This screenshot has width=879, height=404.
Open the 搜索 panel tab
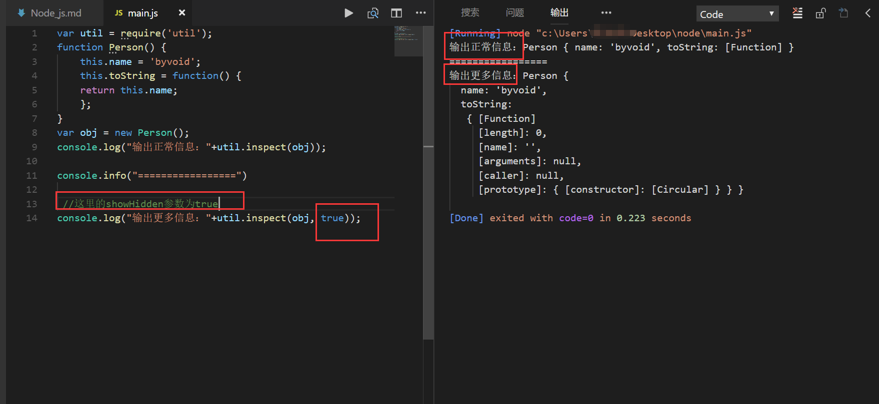(470, 12)
